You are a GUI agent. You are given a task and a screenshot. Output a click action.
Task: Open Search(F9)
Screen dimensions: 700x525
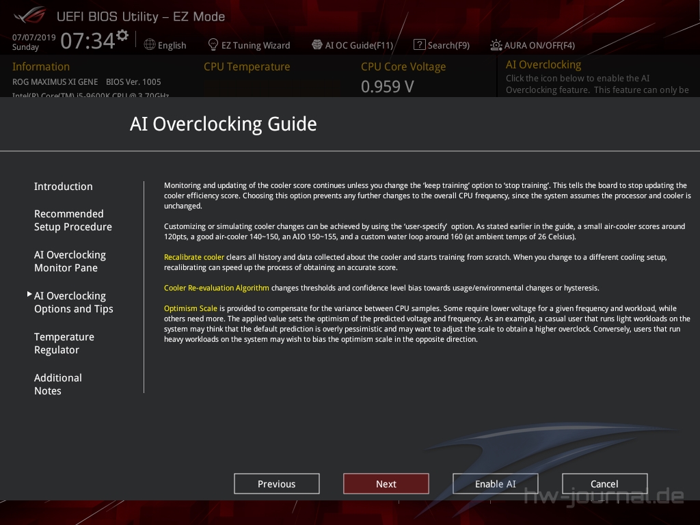pyautogui.click(x=448, y=45)
